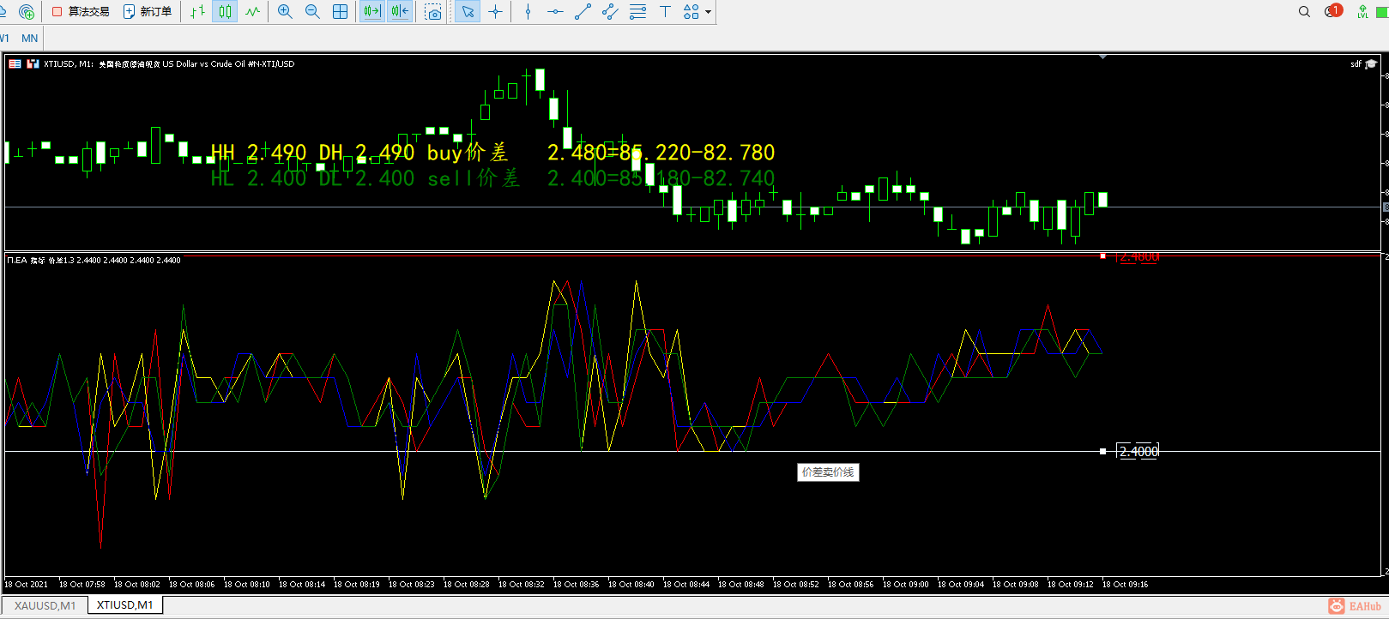Open search with the magnifier icon

point(1304,12)
